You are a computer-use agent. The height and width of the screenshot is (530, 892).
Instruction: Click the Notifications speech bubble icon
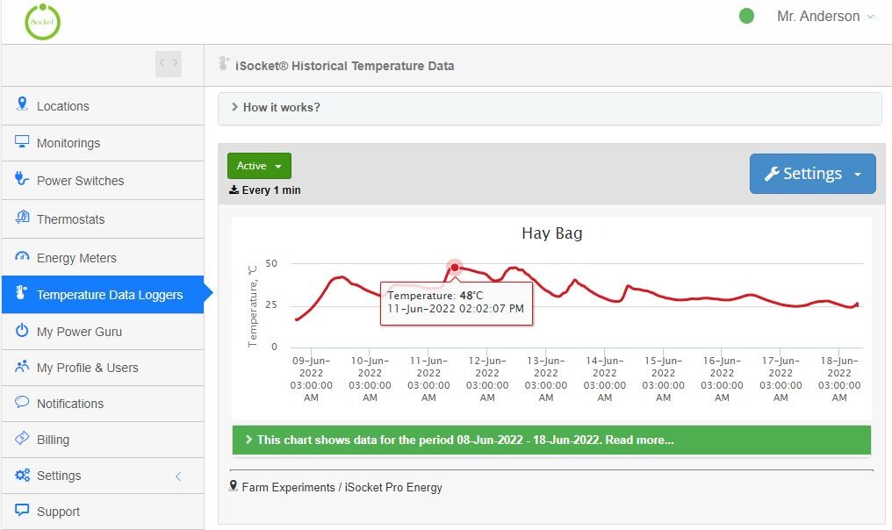[x=22, y=402]
